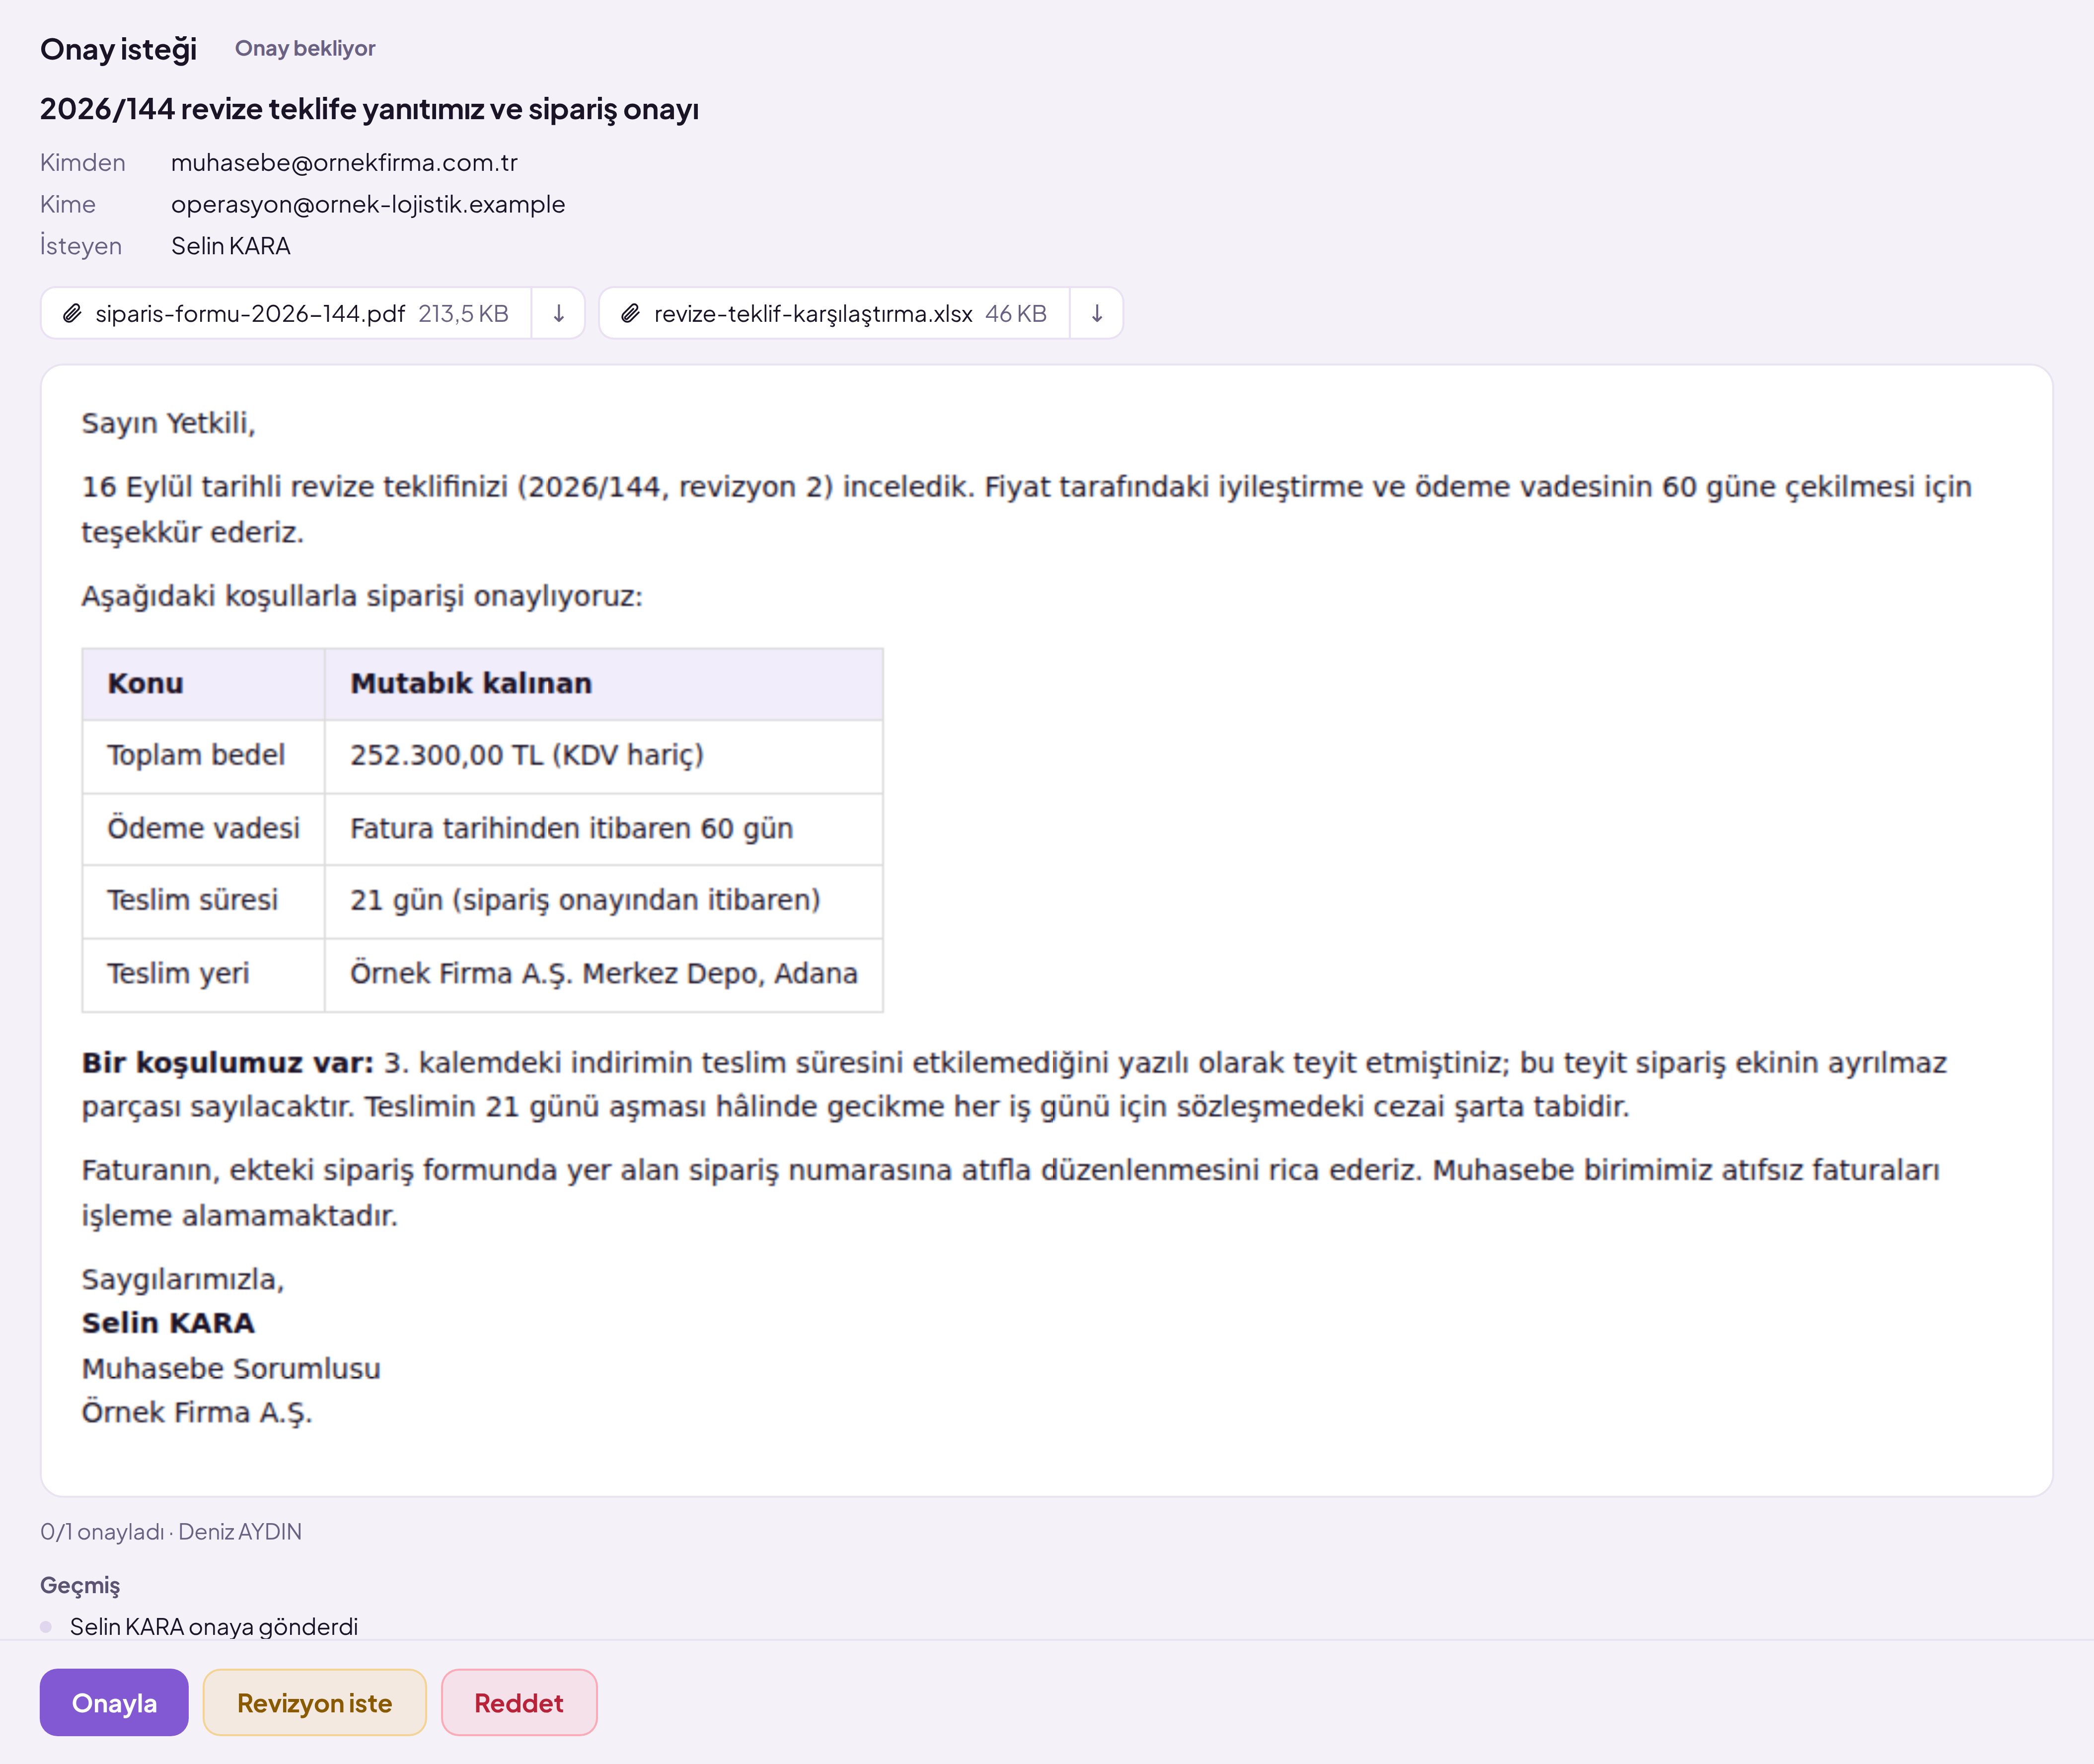
Task: Click the Sayın Yetkili, greeting
Action: pyautogui.click(x=168, y=423)
